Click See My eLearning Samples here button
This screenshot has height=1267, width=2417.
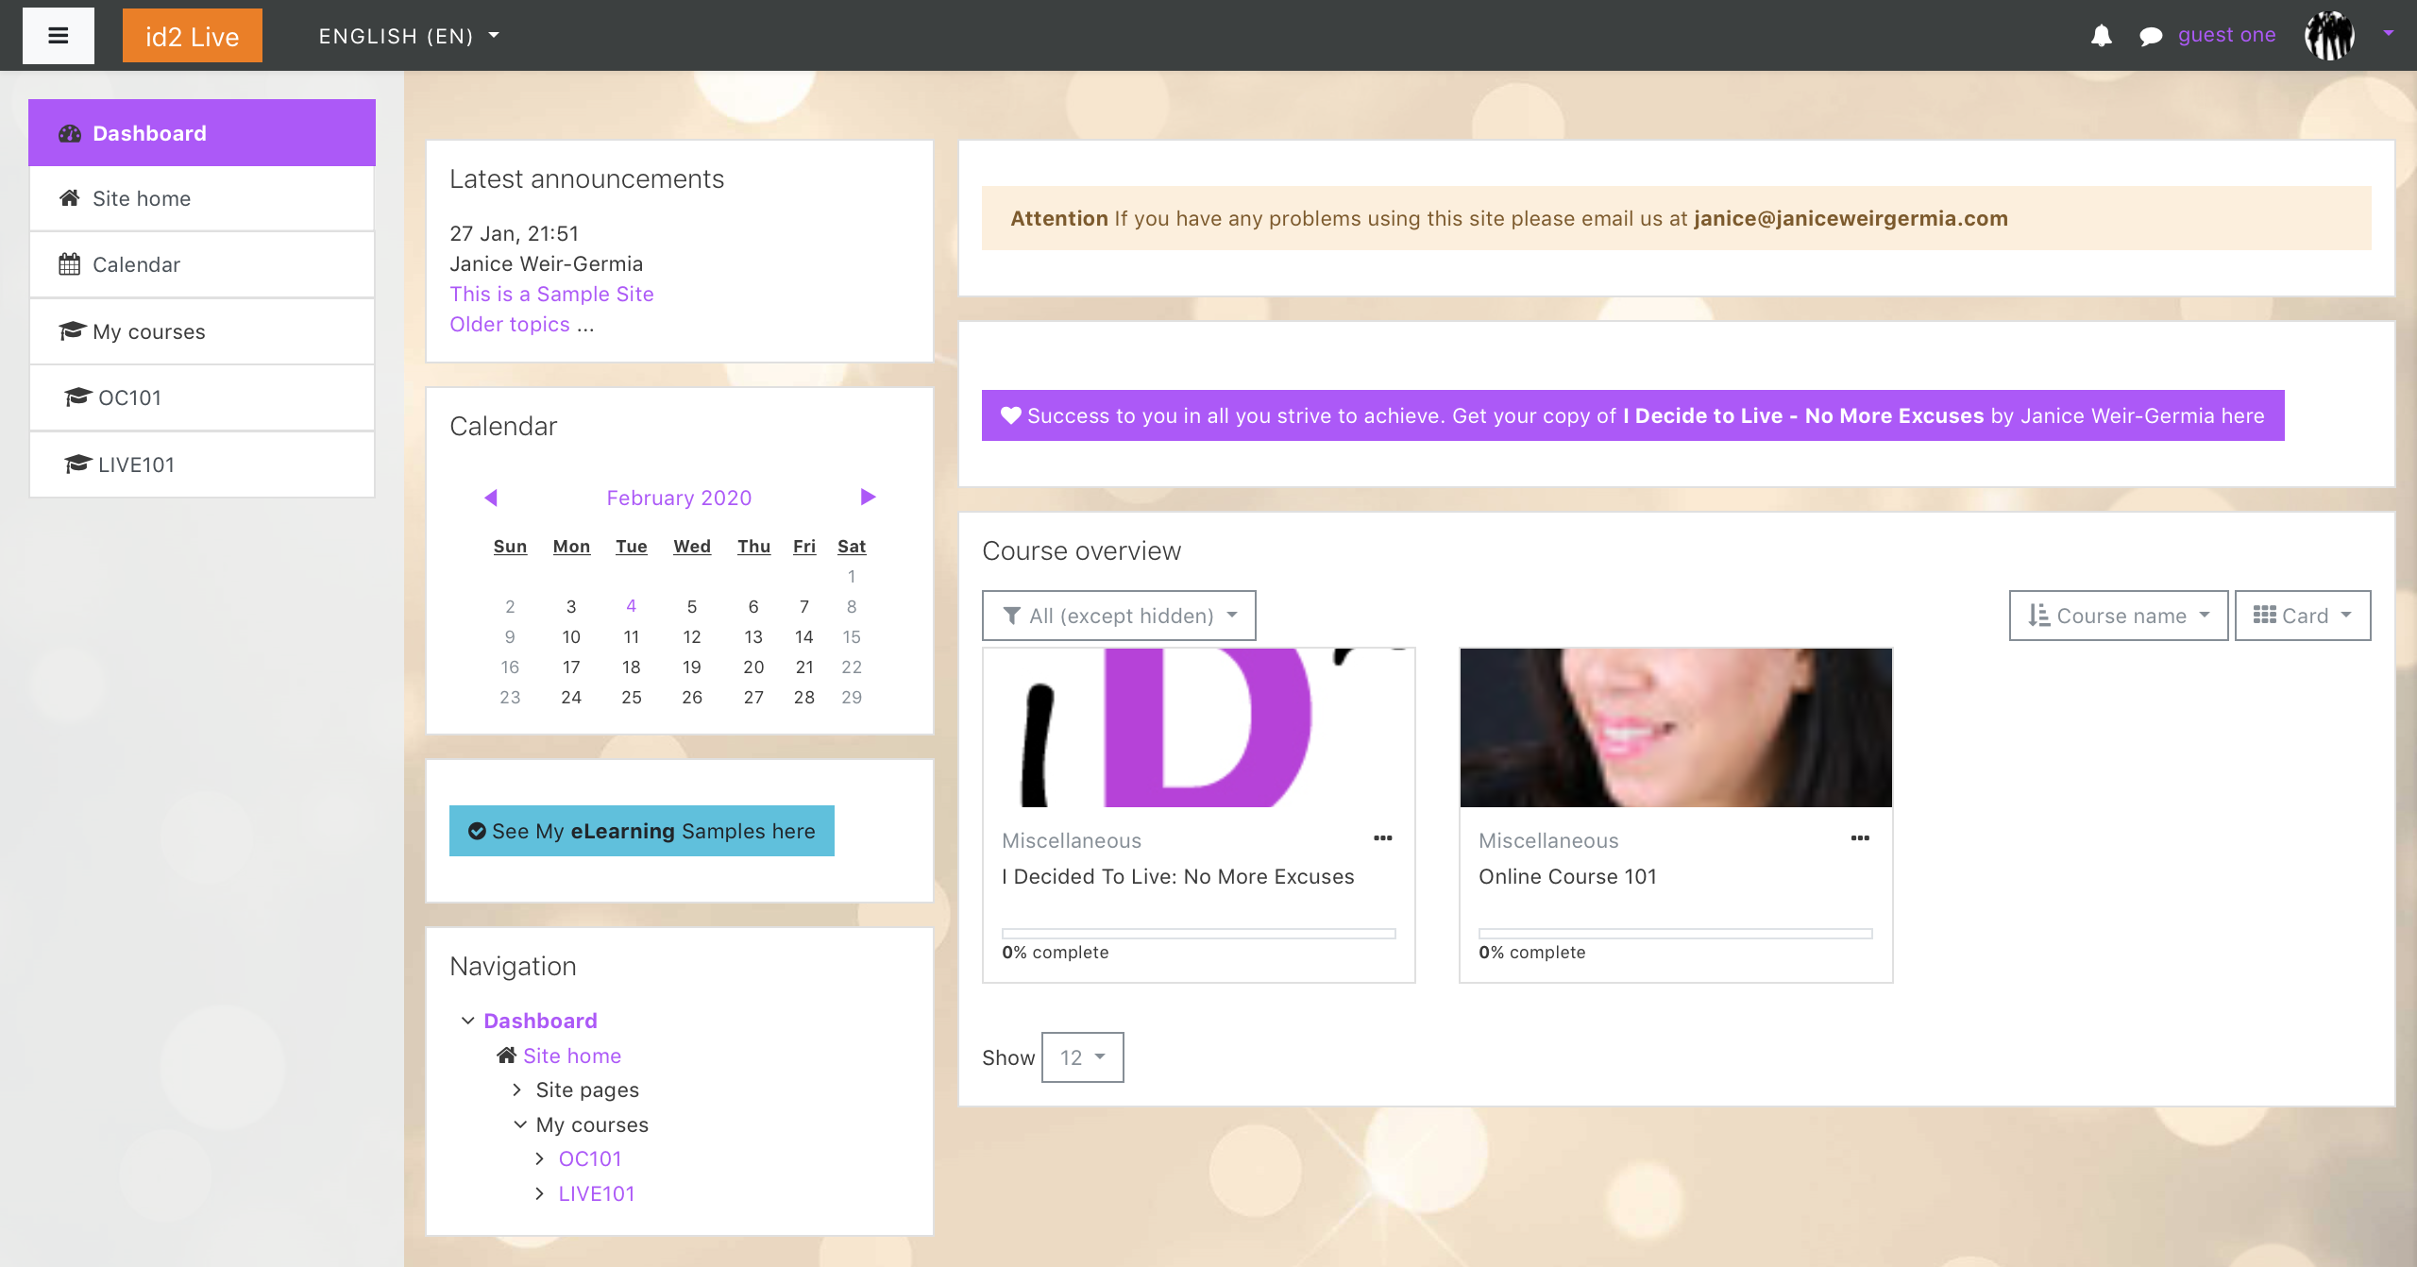(x=643, y=829)
